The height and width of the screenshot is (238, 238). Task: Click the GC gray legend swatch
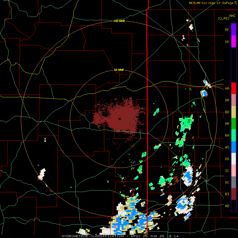234,182
